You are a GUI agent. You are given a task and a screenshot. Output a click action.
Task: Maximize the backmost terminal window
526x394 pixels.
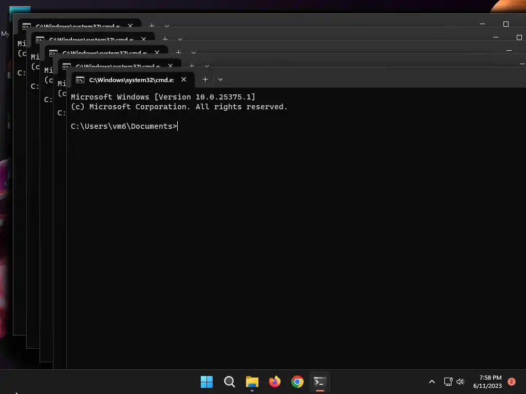[x=506, y=24]
